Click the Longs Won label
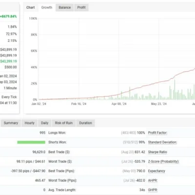The height and width of the screenshot is (195, 195). click(x=57, y=133)
